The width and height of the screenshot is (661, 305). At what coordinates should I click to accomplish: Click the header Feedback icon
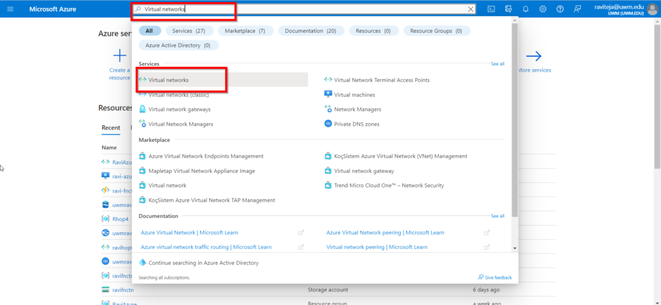click(577, 9)
